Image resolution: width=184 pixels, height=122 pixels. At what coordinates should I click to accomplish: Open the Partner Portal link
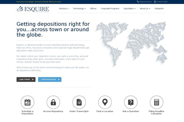(x=162, y=2)
